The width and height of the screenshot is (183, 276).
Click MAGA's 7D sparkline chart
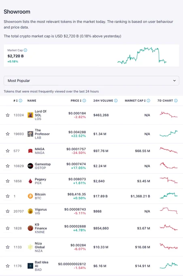click(168, 150)
